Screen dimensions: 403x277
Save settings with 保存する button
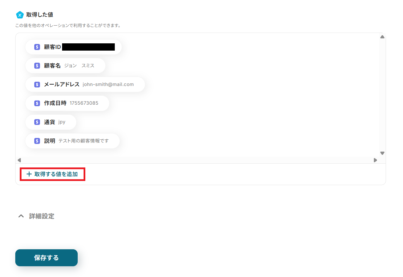click(x=46, y=258)
